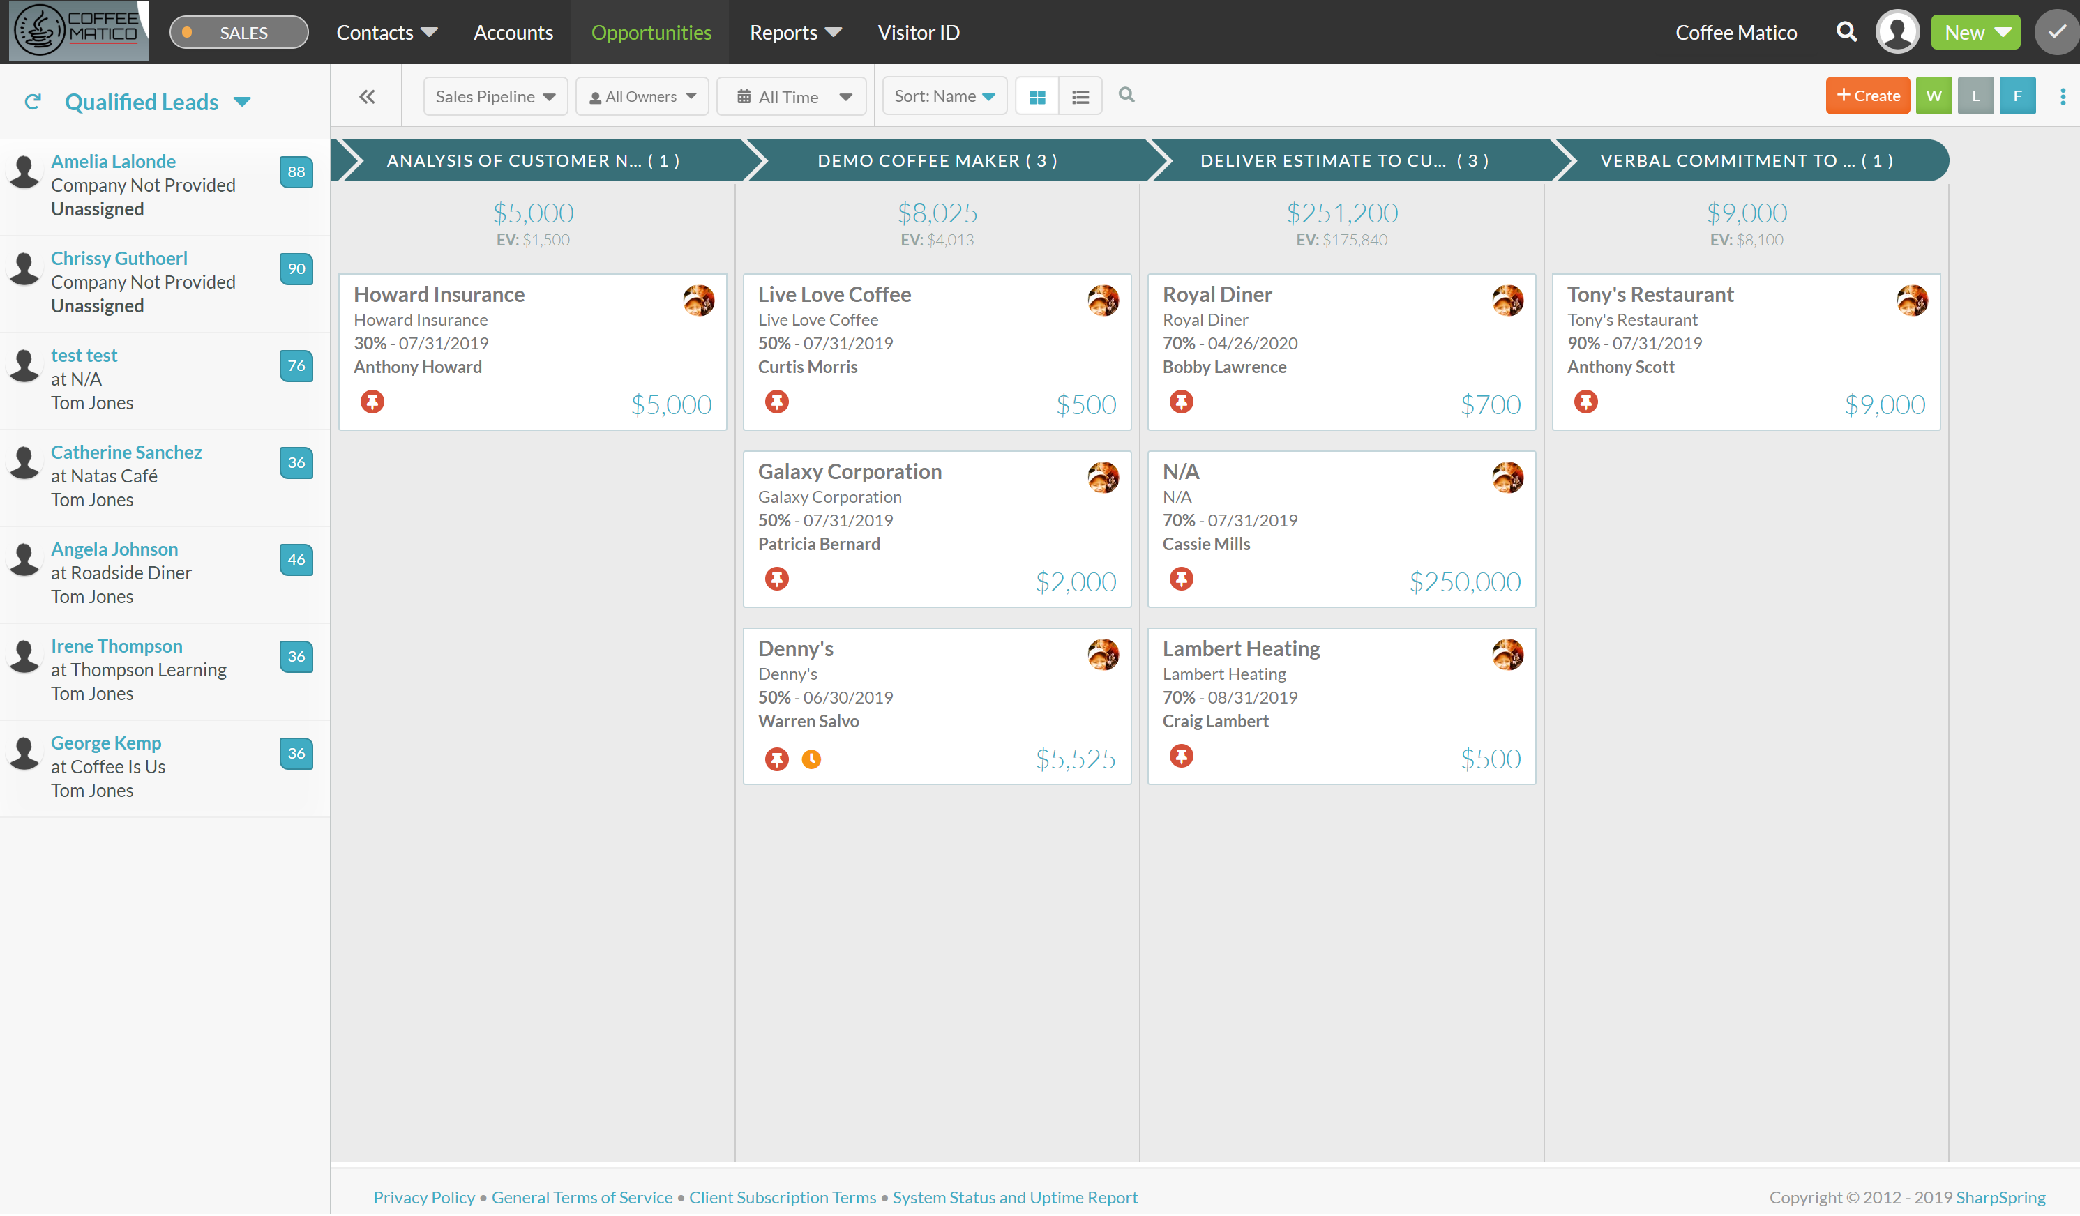
Task: Expand the Sales Pipeline dropdown
Action: click(495, 96)
